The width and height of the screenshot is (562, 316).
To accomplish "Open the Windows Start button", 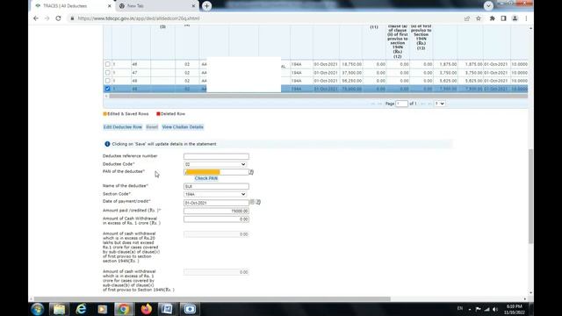I will (37, 309).
